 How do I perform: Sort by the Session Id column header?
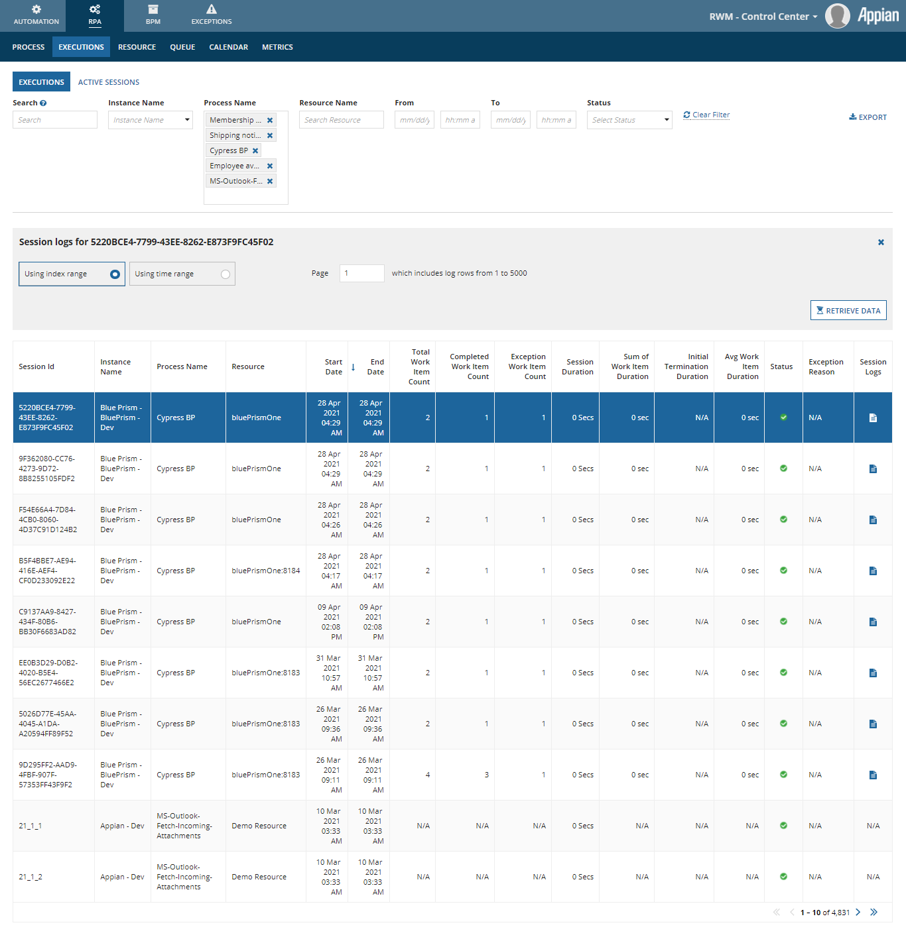coord(36,366)
